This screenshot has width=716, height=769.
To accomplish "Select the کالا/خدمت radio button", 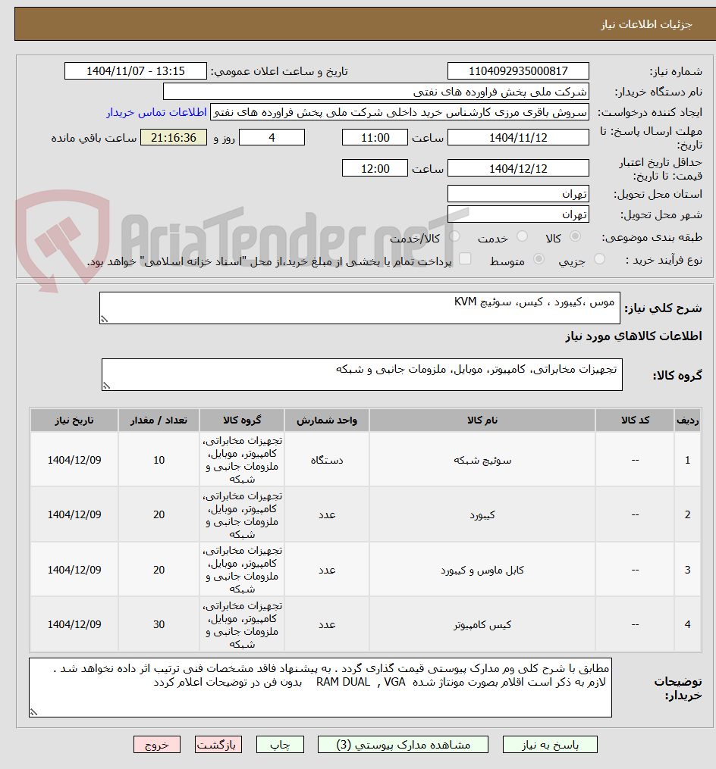I will [454, 237].
